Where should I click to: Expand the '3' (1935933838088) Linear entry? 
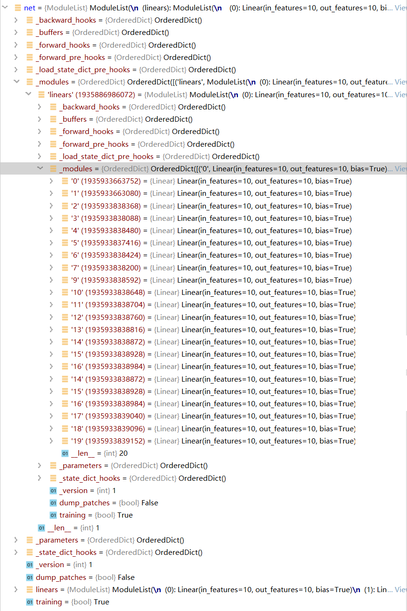(51, 218)
